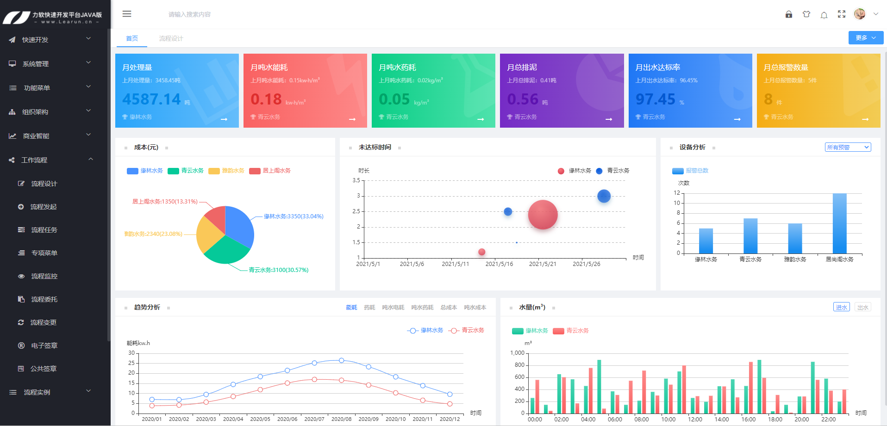
Task: Open the 更多 dropdown button
Action: point(866,38)
